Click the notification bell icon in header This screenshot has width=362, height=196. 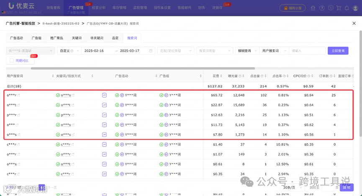pyautogui.click(x=347, y=8)
